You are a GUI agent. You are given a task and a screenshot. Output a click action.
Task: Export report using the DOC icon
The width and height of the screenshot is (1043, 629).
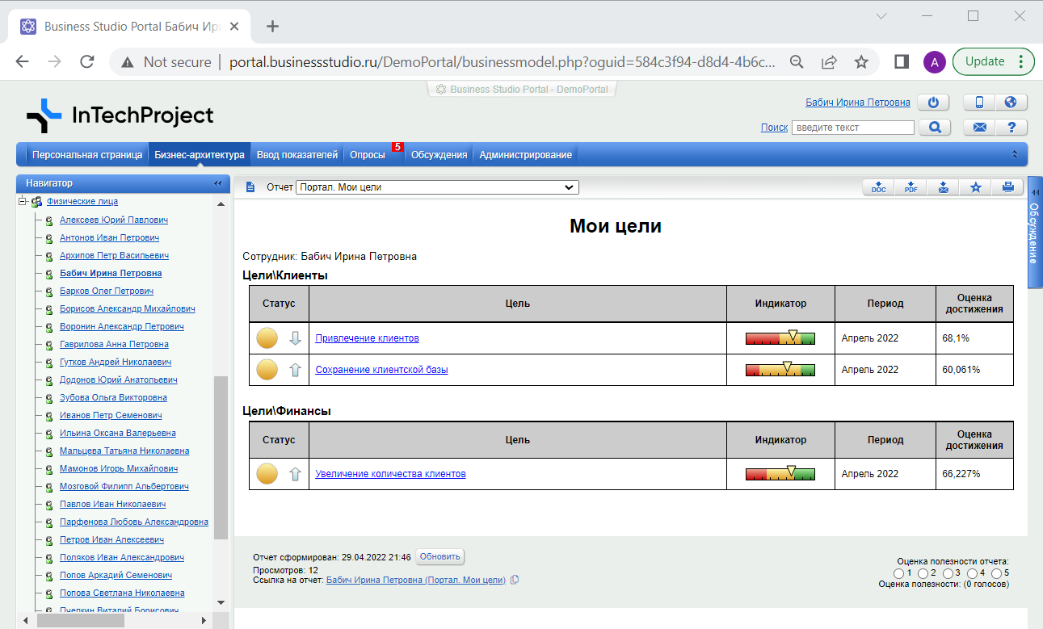click(879, 187)
